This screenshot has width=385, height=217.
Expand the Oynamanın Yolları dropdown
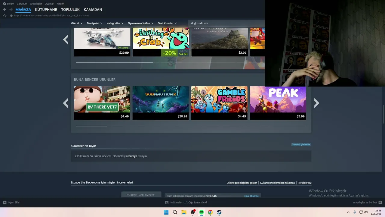coord(140,23)
